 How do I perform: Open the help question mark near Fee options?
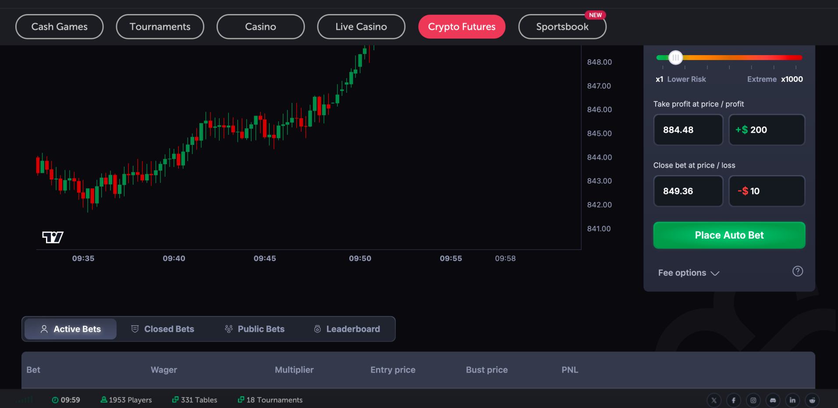tap(798, 271)
